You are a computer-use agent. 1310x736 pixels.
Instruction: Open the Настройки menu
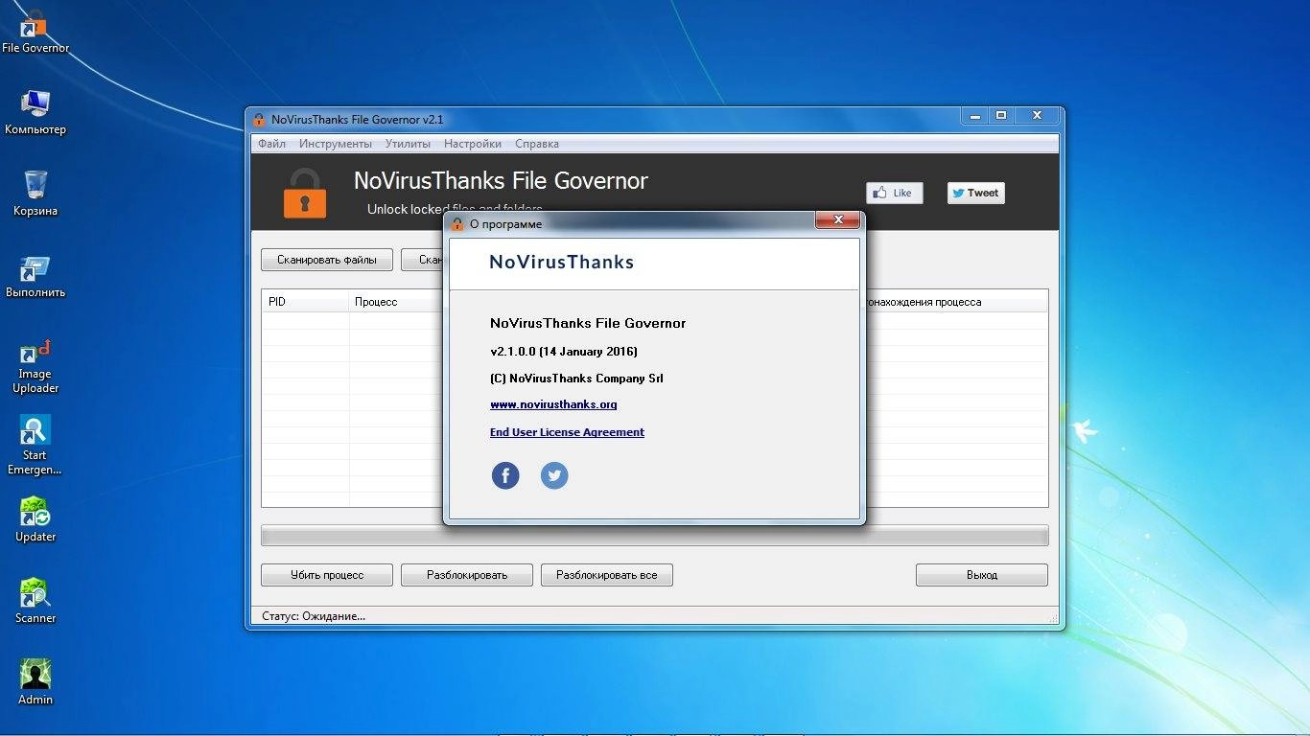473,144
